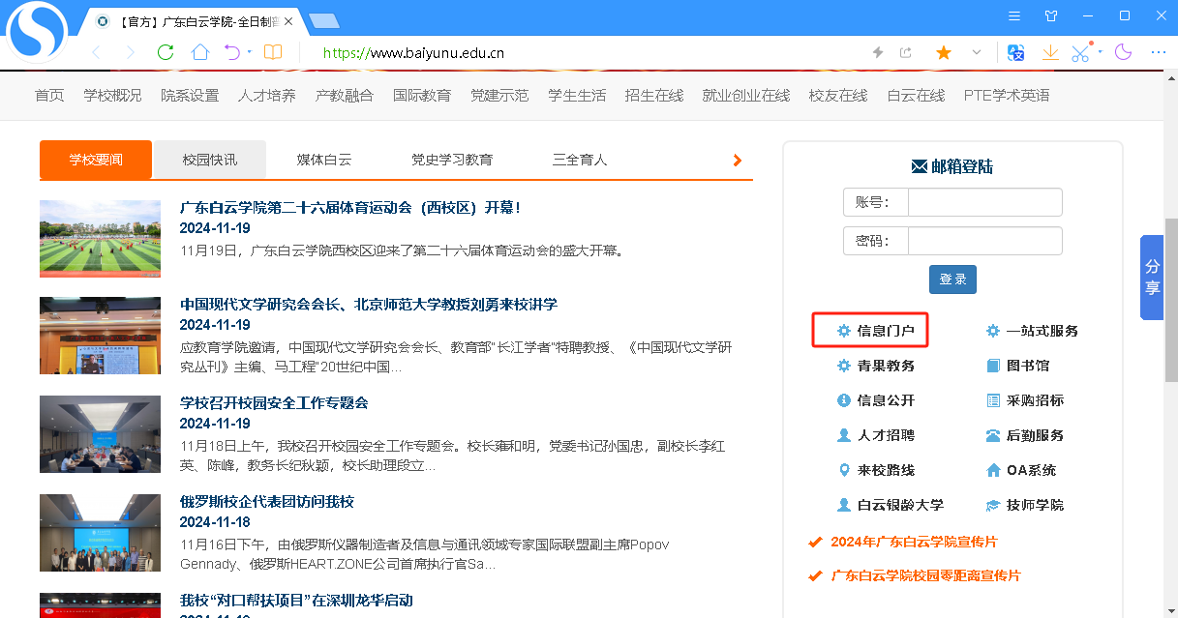Screen dimensions: 1178x618
Task: Expand the dropdown beside the bookmark star
Action: [976, 52]
